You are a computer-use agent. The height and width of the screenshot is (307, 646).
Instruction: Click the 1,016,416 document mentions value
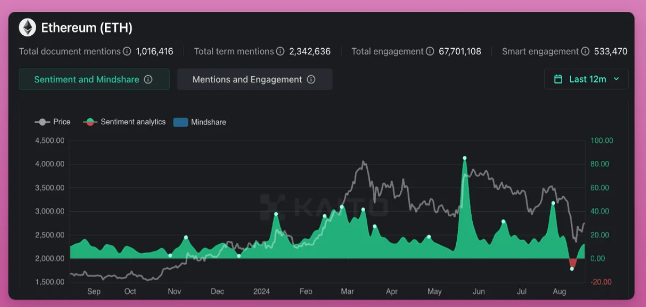155,51
